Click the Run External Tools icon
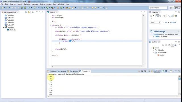Viewport: 182px width, 102px height. click(52, 8)
